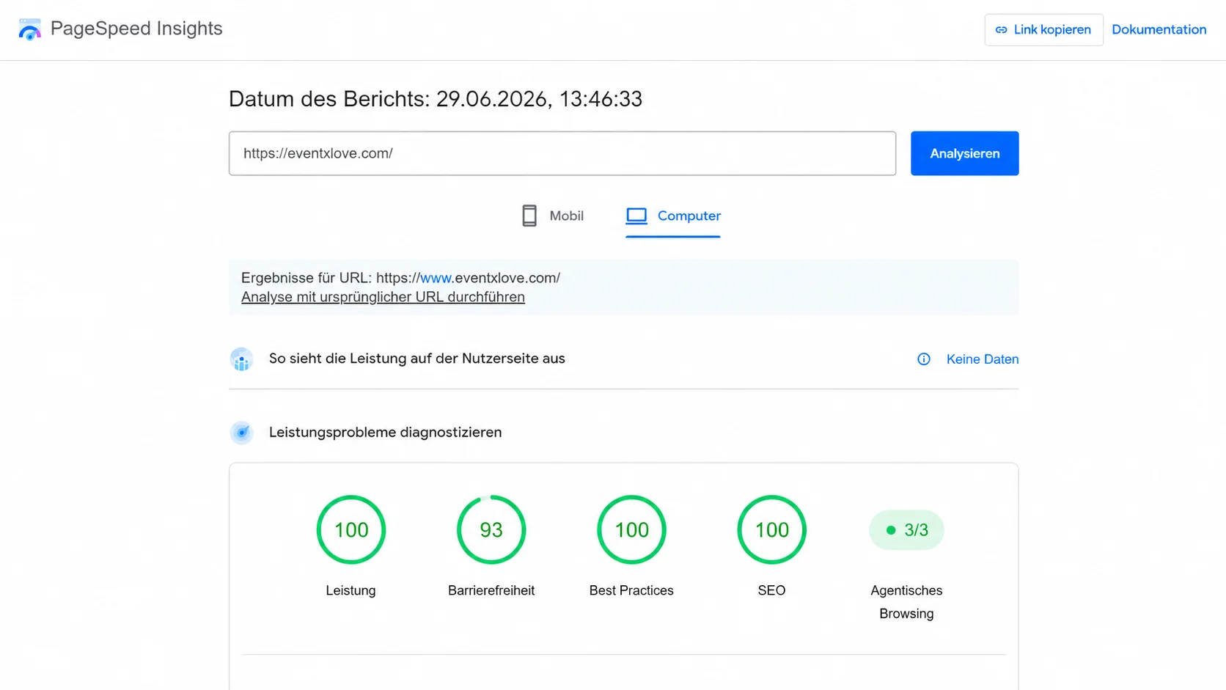The image size is (1226, 690).
Task: Click the Leistung label
Action: coord(350,590)
